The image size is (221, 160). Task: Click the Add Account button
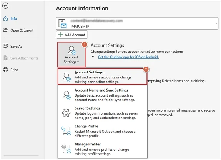[x=72, y=35]
